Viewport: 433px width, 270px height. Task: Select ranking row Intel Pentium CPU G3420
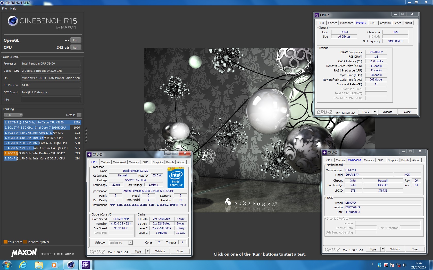[43, 153]
